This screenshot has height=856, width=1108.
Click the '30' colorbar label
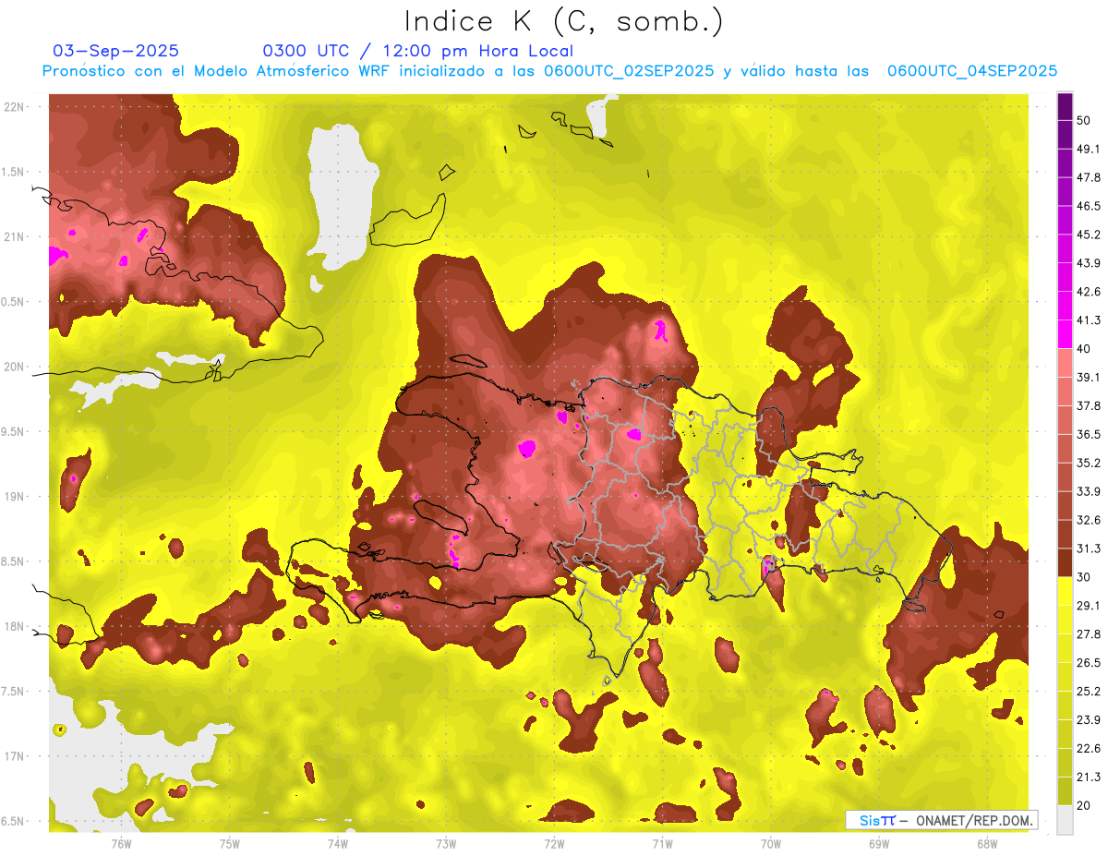click(1084, 577)
